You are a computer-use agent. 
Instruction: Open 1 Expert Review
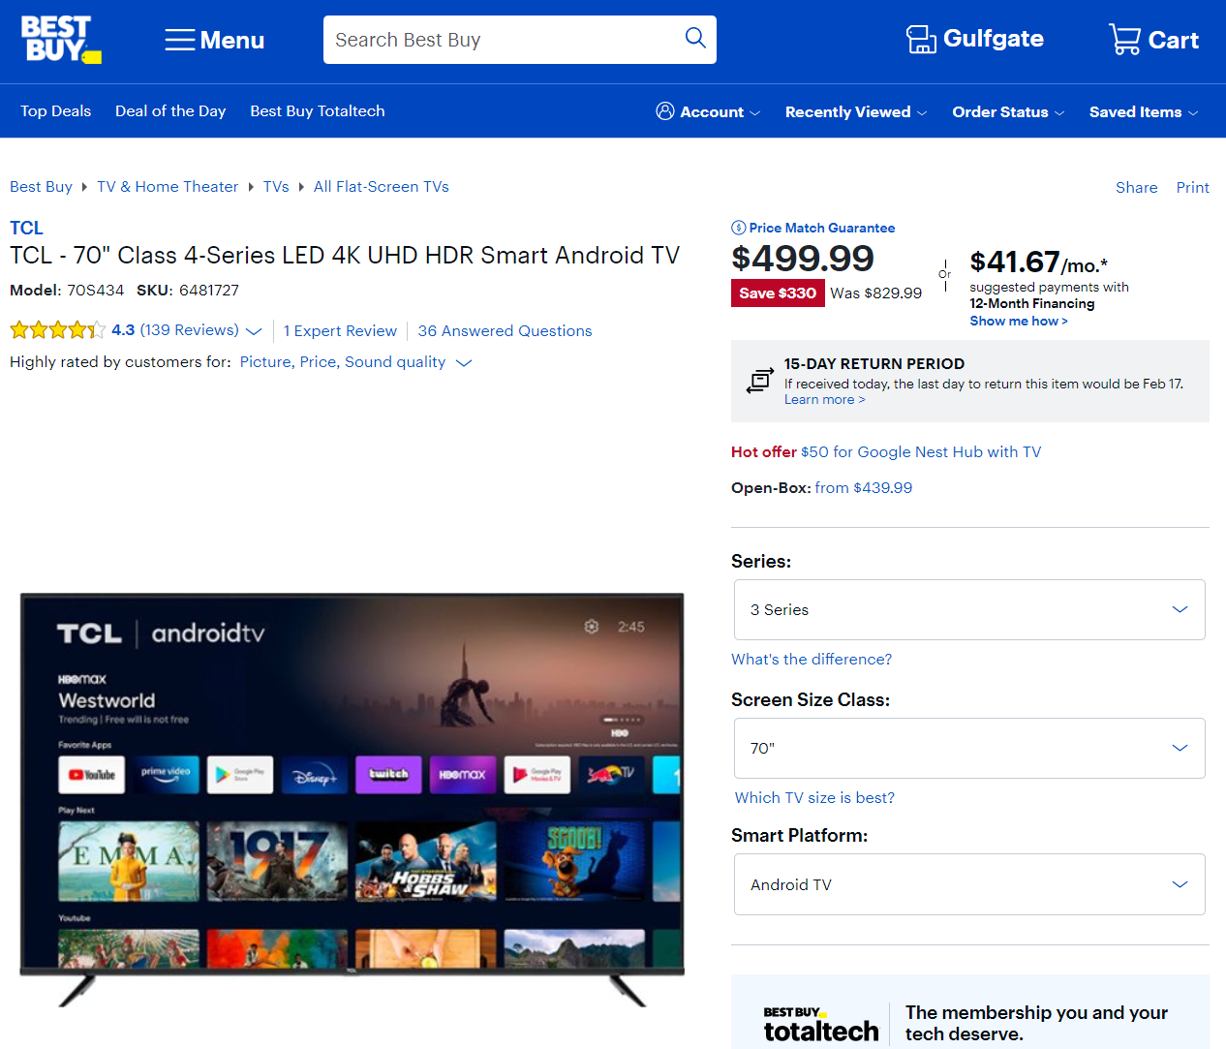(x=340, y=331)
